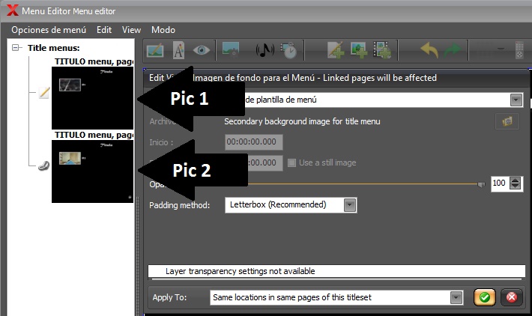The width and height of the screenshot is (532, 316).
Task: Open the remote control icon in toolbar
Action: point(519,50)
